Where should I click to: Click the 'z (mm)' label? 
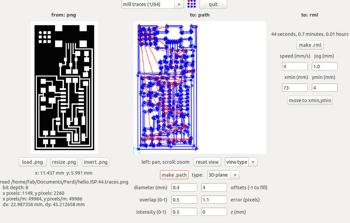(x=238, y=212)
